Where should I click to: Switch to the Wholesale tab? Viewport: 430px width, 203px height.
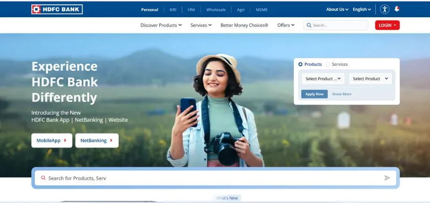216,10
